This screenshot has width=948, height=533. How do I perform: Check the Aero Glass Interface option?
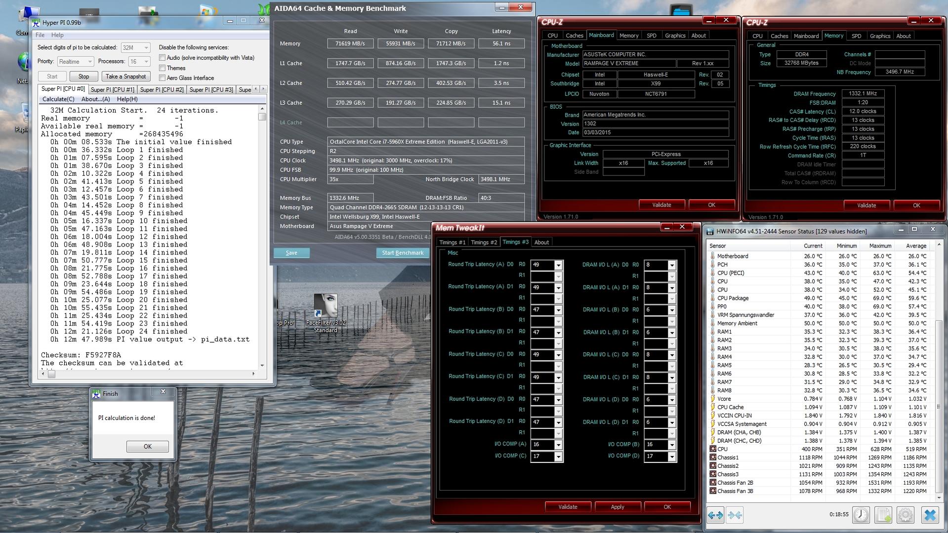click(x=162, y=78)
